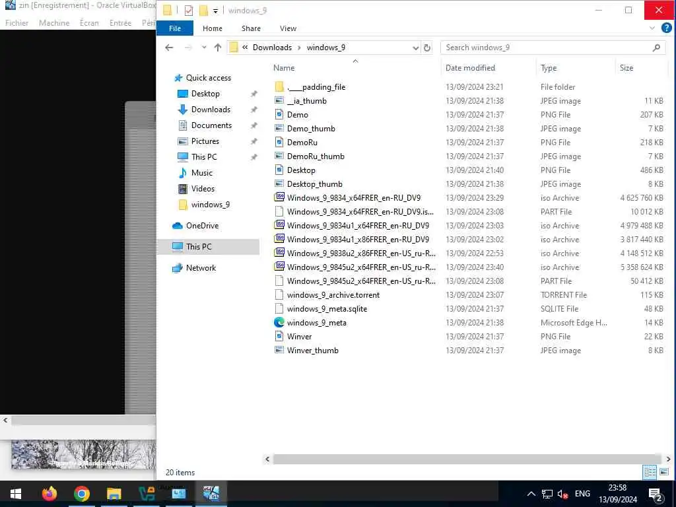
Task: Select windows_9 folder in navigation pane
Action: (x=210, y=205)
